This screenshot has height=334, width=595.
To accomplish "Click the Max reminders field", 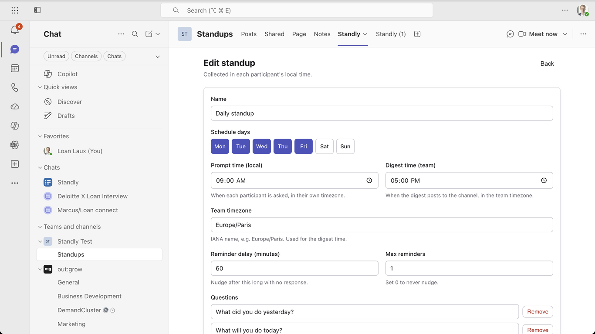I will tap(469, 268).
